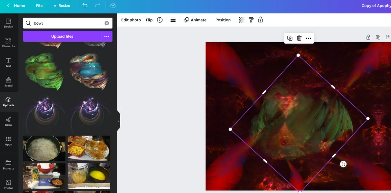Toggle the lock icon in toolbar

260,20
